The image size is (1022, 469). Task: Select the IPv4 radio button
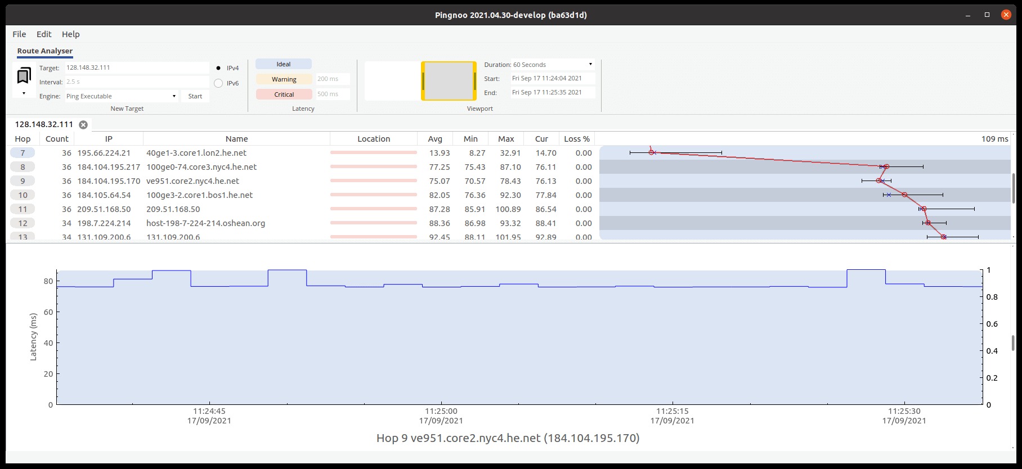pos(218,68)
